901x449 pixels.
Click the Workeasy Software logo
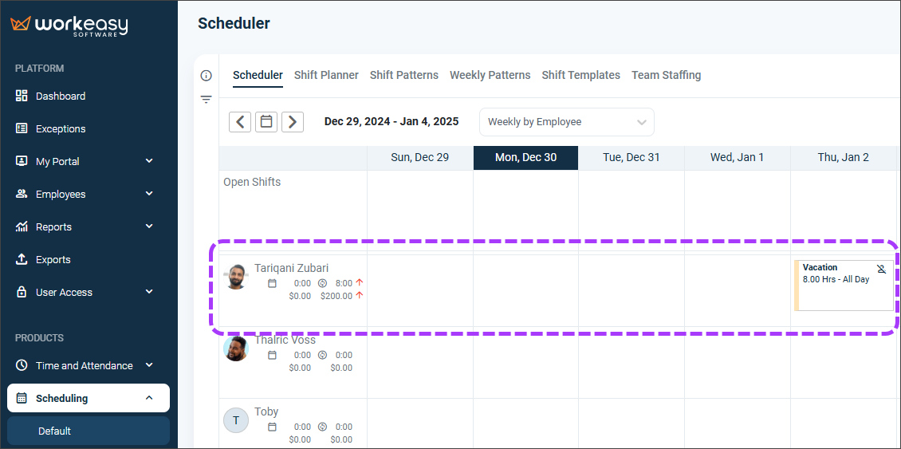coord(69,26)
